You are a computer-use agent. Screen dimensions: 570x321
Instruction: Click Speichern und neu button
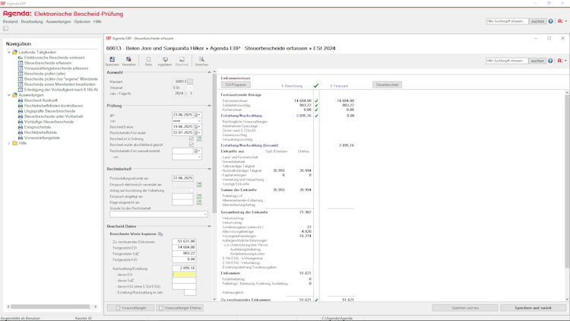point(465,308)
